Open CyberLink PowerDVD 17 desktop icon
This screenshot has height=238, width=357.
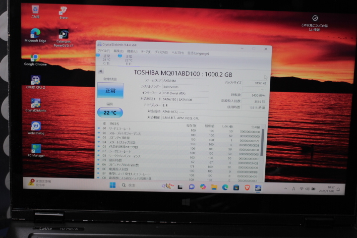pos(63,38)
